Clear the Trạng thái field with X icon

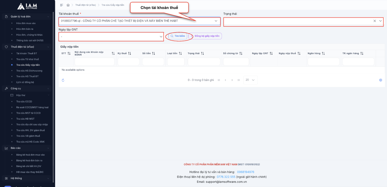375,21
